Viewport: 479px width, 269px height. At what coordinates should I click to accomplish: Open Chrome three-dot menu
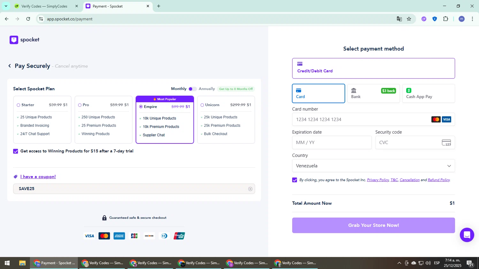click(472, 19)
